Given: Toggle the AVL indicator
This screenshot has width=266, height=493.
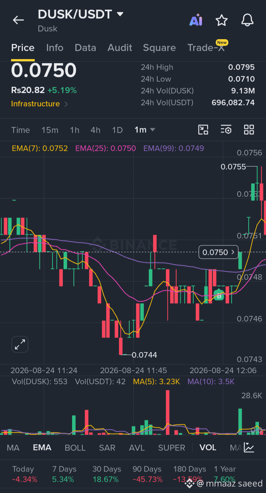Looking at the screenshot, I should [x=137, y=448].
